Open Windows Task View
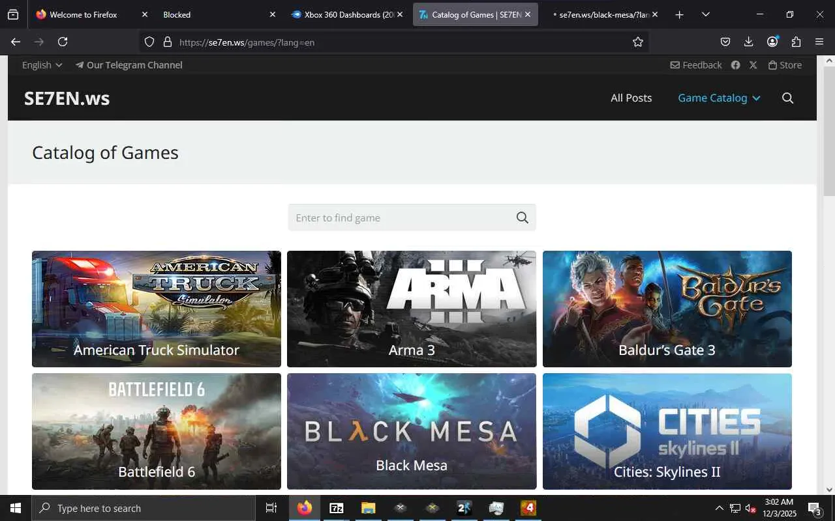Image resolution: width=835 pixels, height=521 pixels. 271,508
